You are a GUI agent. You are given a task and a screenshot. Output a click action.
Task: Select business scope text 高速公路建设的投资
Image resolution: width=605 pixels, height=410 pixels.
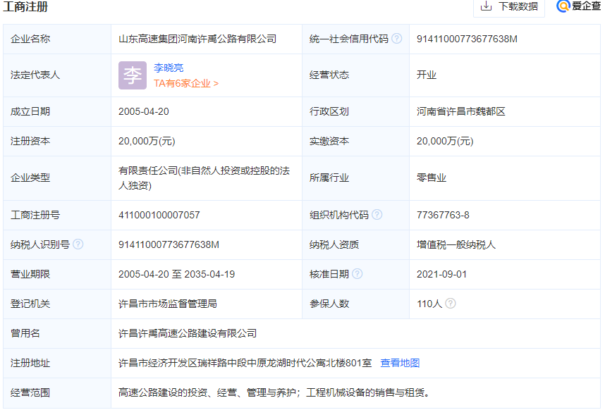coord(163,392)
